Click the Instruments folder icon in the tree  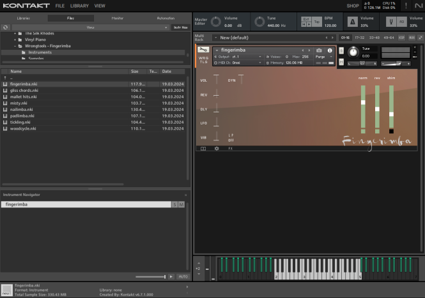tap(24, 52)
